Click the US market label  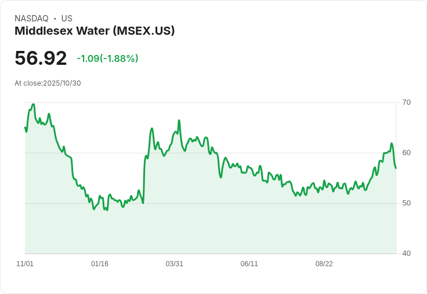(67, 19)
